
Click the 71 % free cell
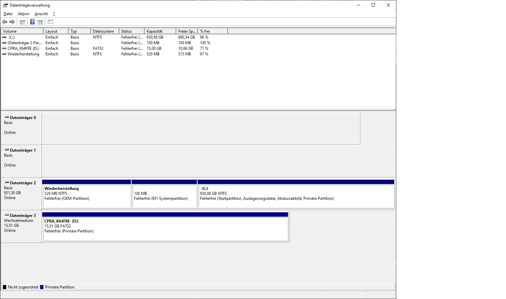click(x=204, y=48)
